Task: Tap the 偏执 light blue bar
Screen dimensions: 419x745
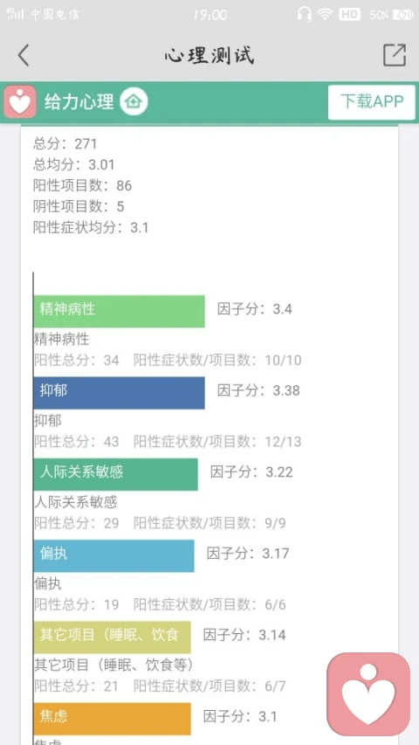Action: 114,555
